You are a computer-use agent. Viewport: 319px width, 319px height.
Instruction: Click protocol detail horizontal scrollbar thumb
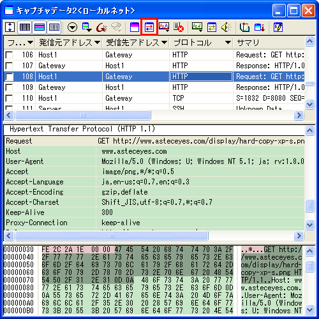click(x=112, y=235)
